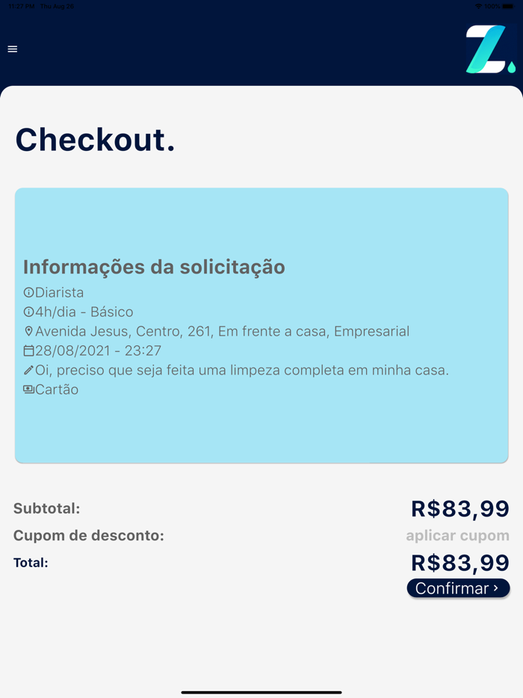Click the info icon beside 4h/dia - Básico
The height and width of the screenshot is (698, 523).
(x=28, y=312)
